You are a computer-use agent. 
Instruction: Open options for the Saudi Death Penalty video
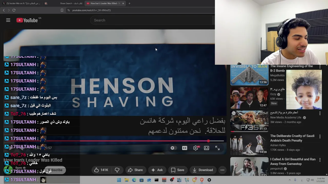320,136
